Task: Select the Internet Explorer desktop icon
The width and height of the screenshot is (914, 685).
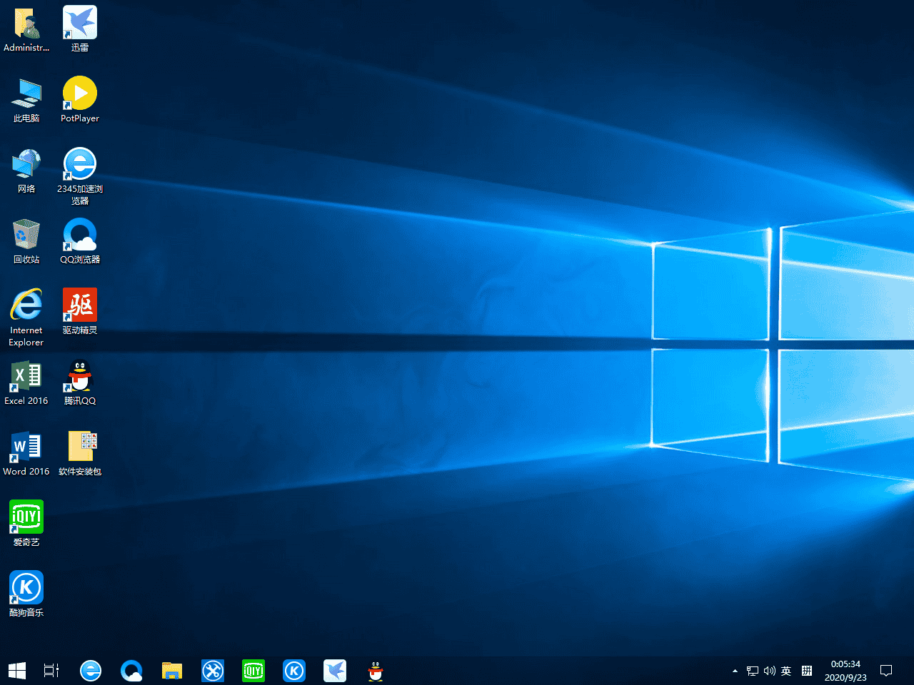Action: (26, 318)
